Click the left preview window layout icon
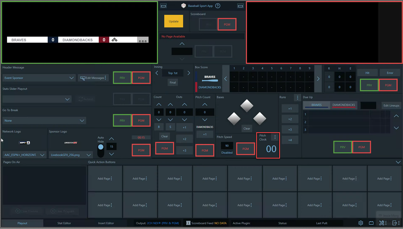Image resolution: width=403 pixels, height=229 pixels. (x=164, y=6)
